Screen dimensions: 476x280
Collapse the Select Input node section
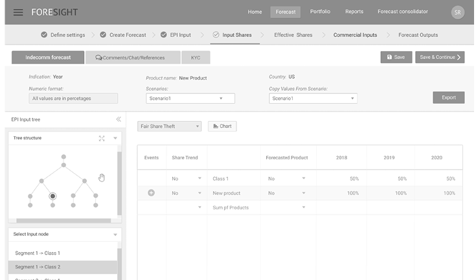click(x=115, y=235)
